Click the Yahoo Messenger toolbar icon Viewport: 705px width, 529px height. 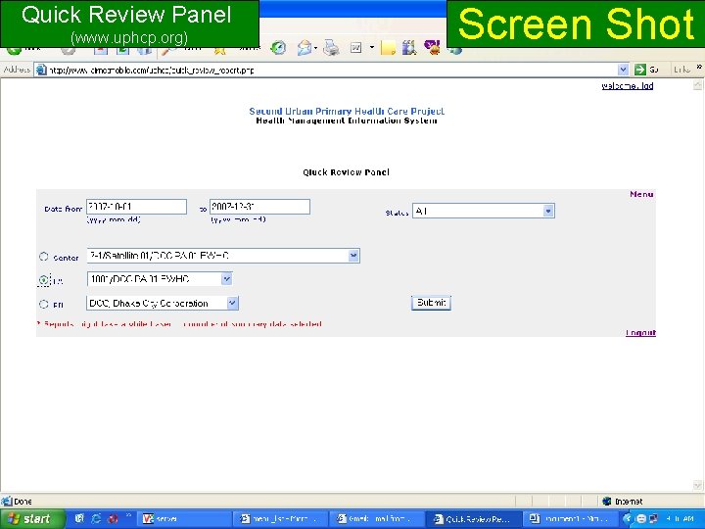[x=433, y=48]
